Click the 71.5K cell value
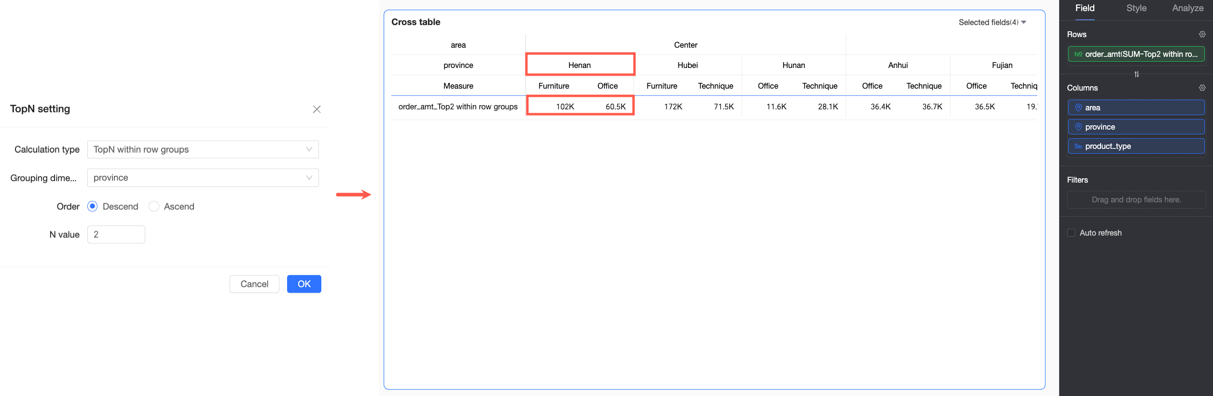1213x396 pixels. pos(724,106)
